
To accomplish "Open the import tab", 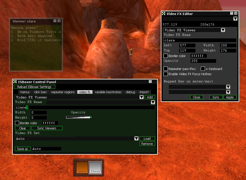I will pos(144,92).
